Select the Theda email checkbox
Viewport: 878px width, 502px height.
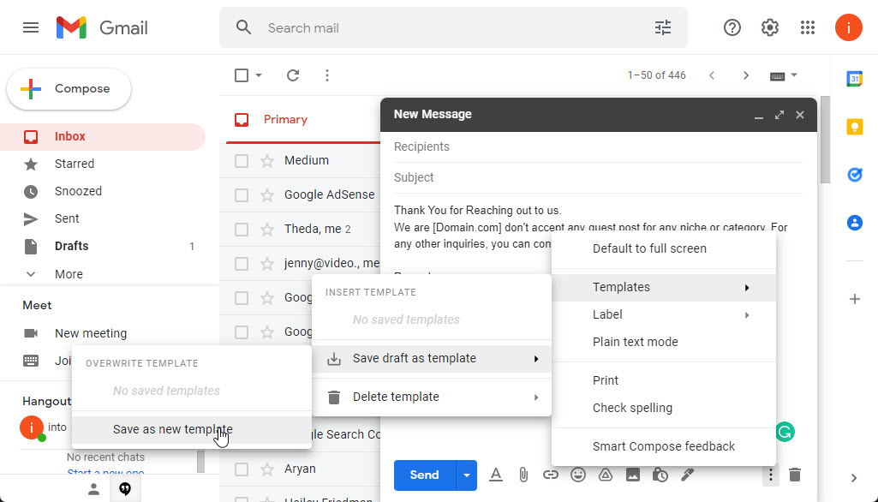pos(242,229)
